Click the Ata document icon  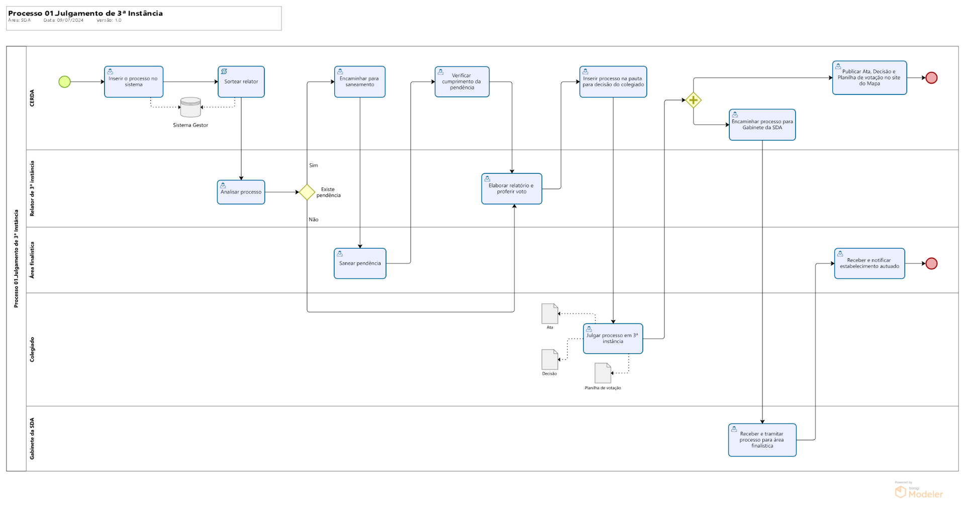[550, 313]
